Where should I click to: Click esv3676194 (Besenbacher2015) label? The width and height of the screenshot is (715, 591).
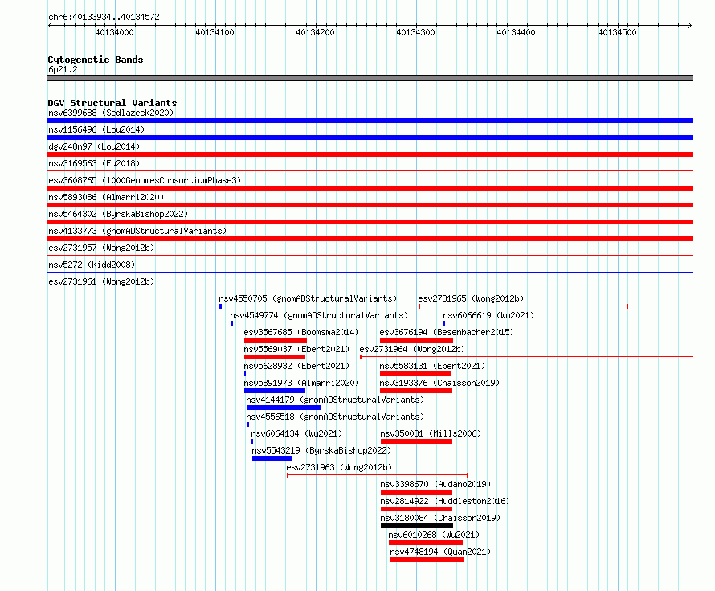(447, 332)
